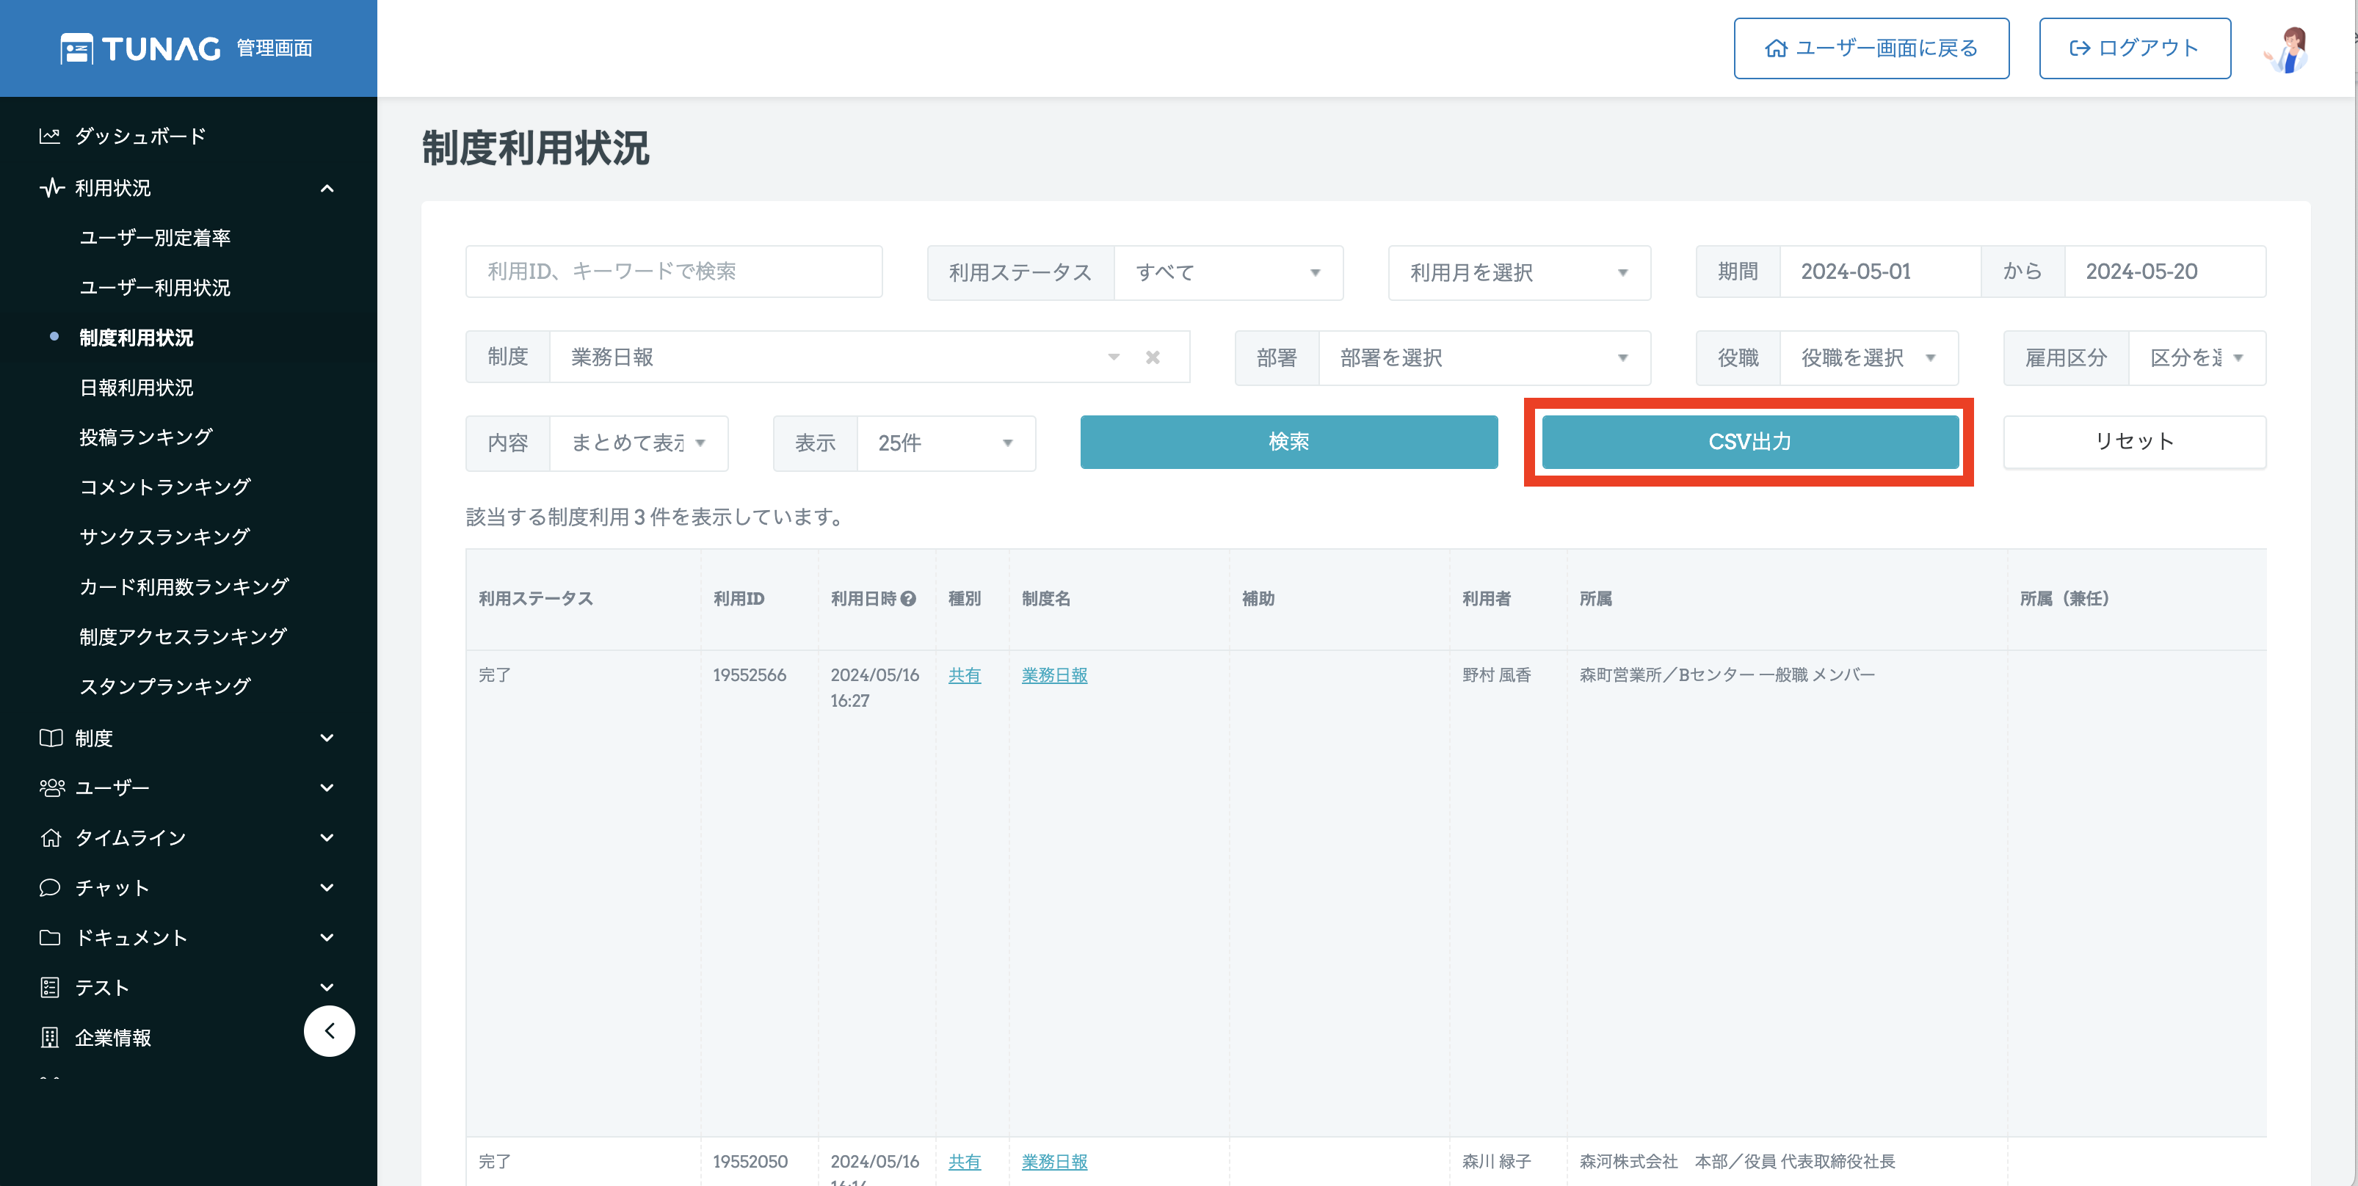Go to ユーザー利用状況 in the sidebar
This screenshot has width=2358, height=1186.
pos(155,288)
